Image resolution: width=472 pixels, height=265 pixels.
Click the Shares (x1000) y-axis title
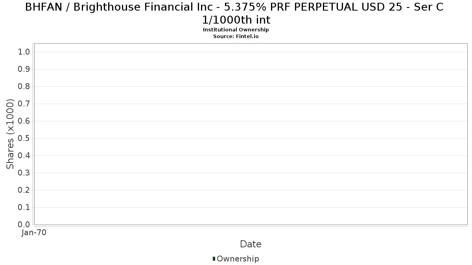(x=11, y=134)
